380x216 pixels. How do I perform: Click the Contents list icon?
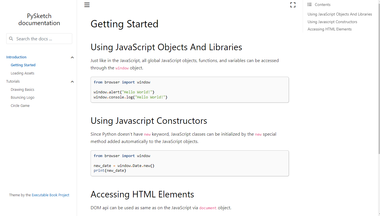point(309,5)
